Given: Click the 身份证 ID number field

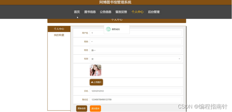Looking at the screenshot, I should tap(136, 100).
